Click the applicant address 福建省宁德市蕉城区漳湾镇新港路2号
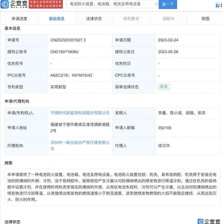222x224 pixels. [80, 127]
